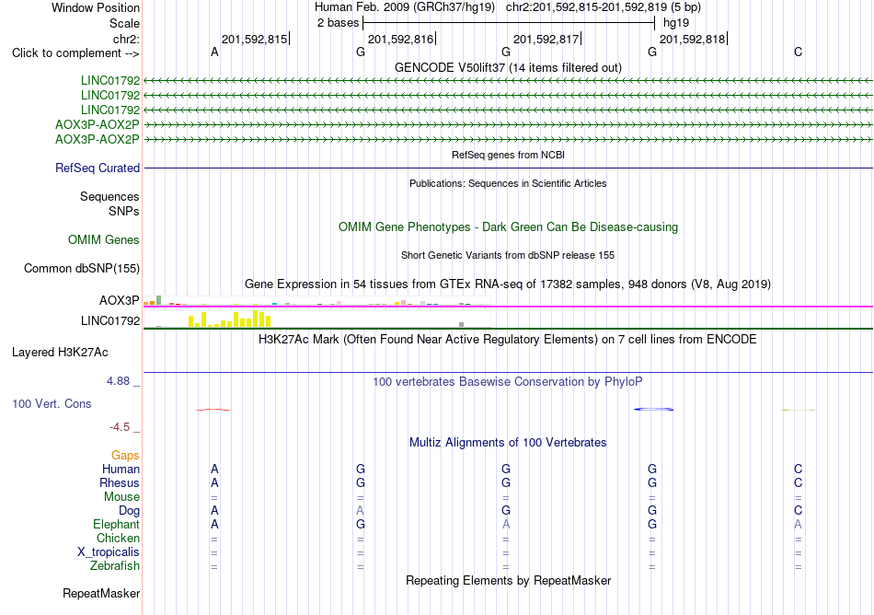The image size is (874, 615).
Task: Click 'Click to complement -->' label
Action: 75,53
